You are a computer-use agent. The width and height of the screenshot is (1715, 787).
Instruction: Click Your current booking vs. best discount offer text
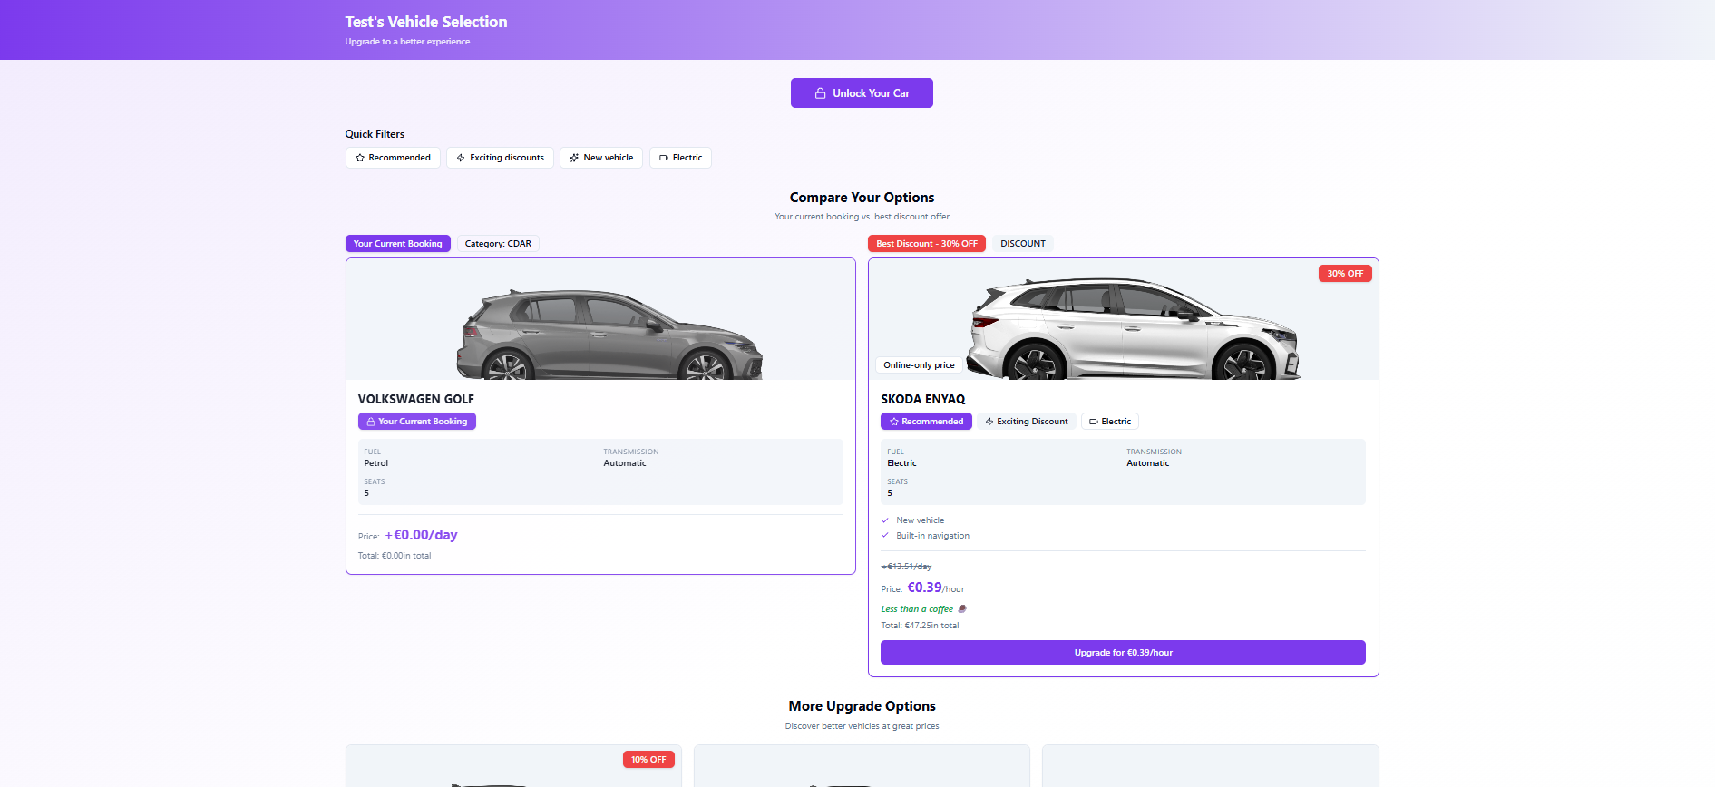pos(862,217)
